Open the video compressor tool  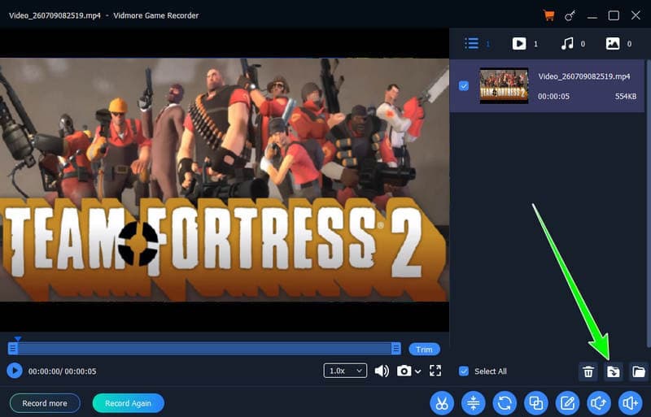[474, 403]
